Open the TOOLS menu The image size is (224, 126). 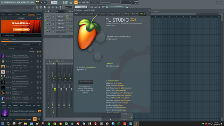click(x=28, y=2)
